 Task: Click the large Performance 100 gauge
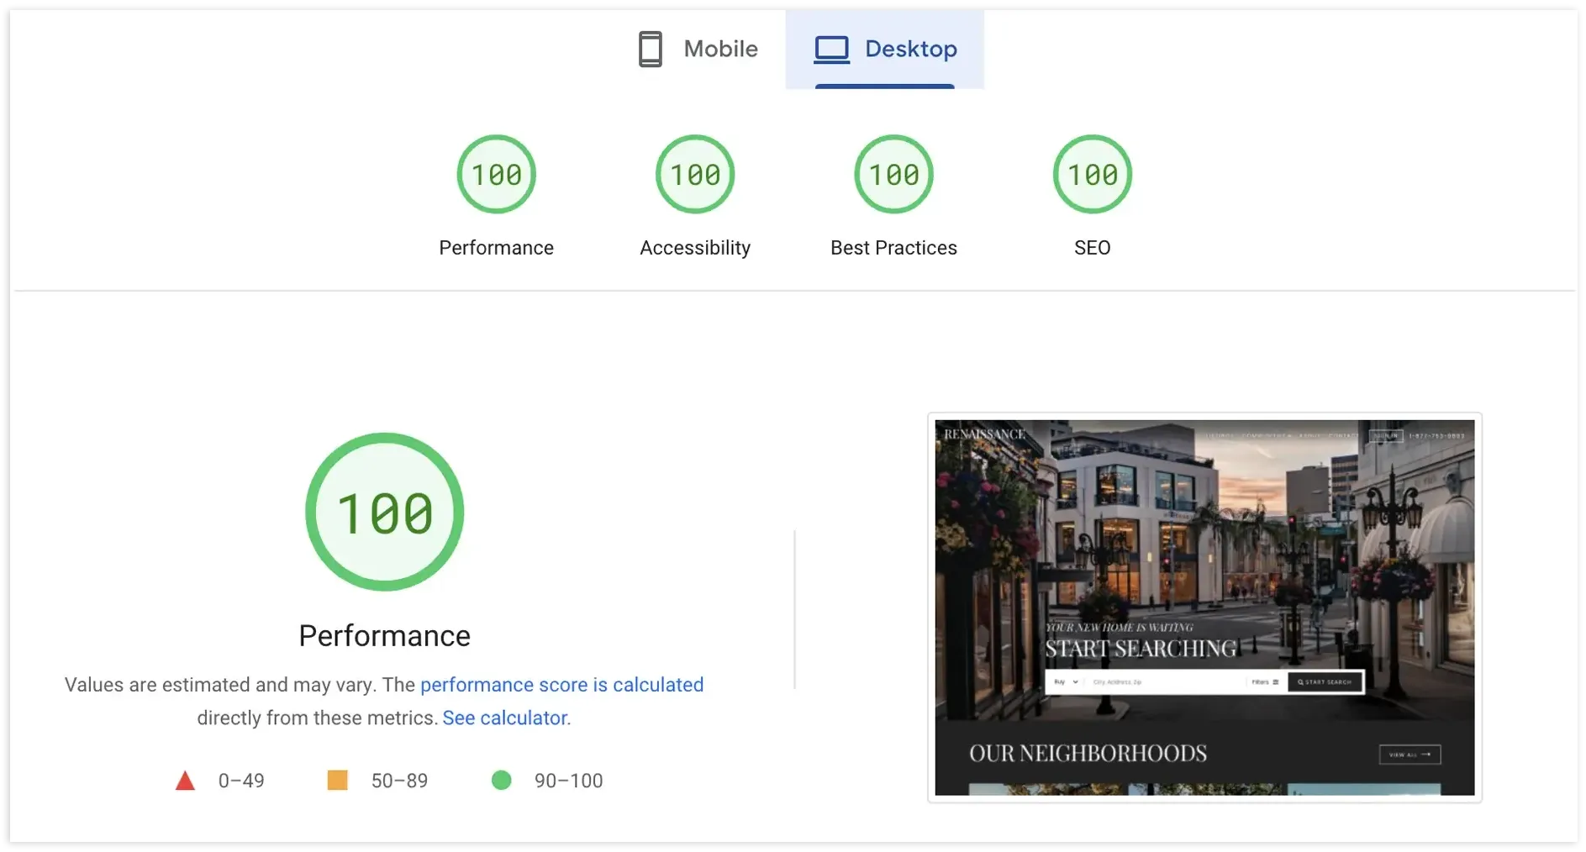point(385,512)
